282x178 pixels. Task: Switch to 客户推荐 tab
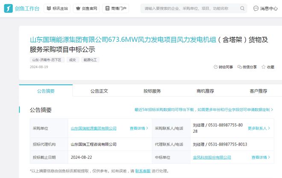tap(258, 91)
